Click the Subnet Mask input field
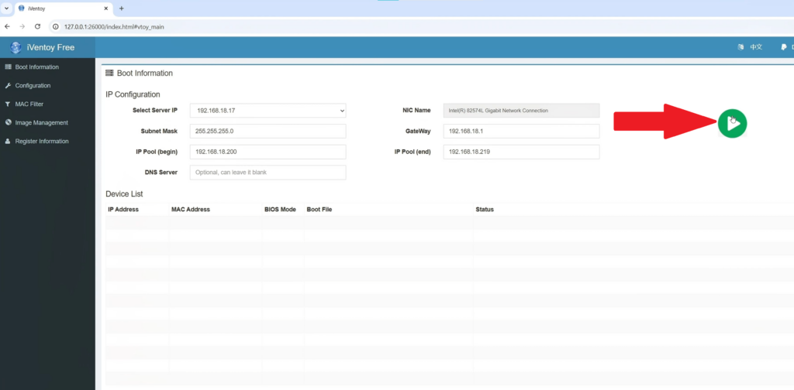 tap(268, 132)
